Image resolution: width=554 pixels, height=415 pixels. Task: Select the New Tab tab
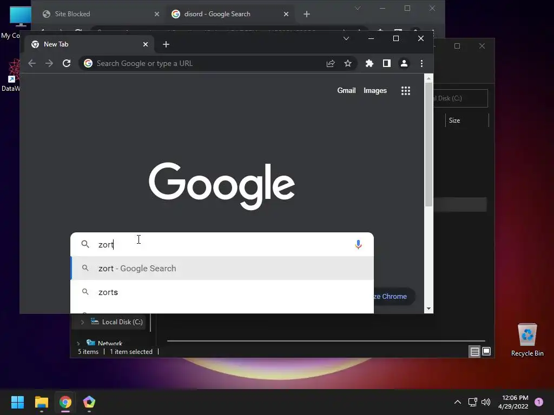click(89, 44)
